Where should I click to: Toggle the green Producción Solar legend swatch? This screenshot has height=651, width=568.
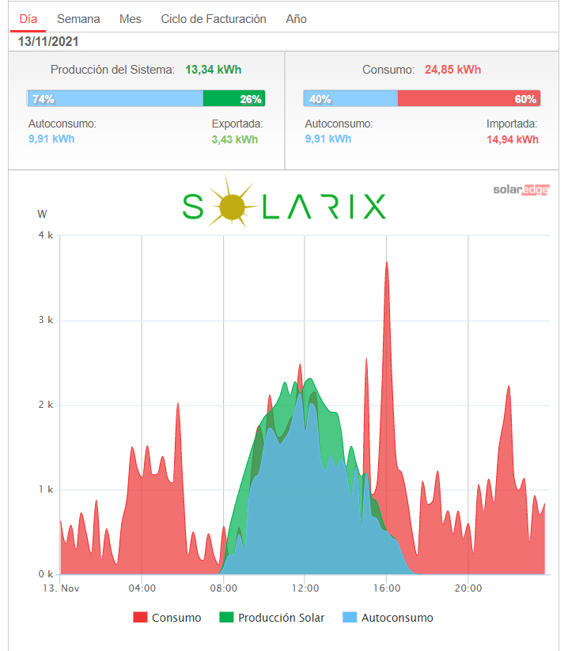pyautogui.click(x=226, y=618)
